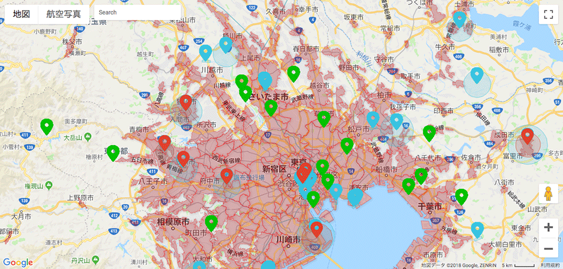
Task: Open the 利用規約 terms link
Action: pyautogui.click(x=550, y=265)
